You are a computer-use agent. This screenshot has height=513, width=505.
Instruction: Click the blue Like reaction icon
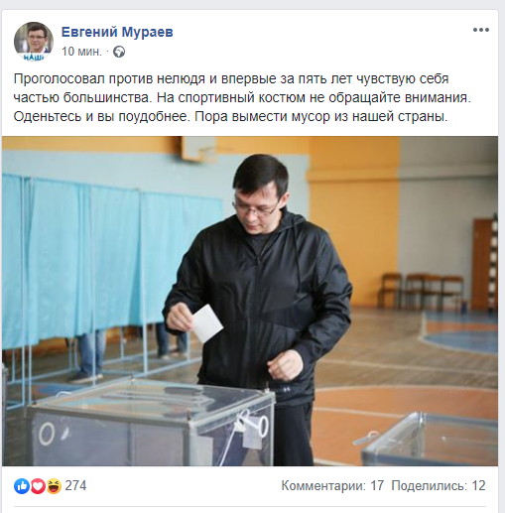coord(22,486)
